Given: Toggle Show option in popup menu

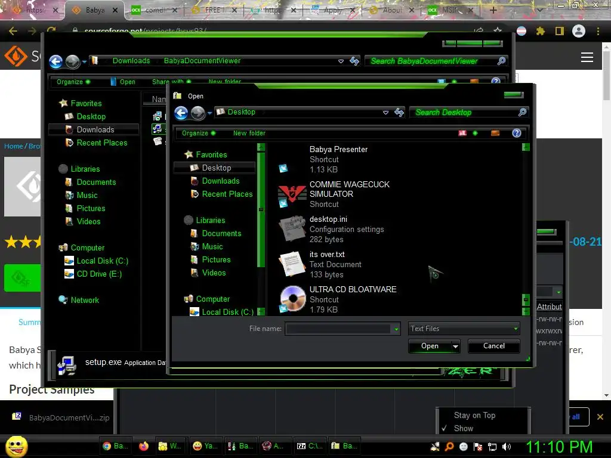Looking at the screenshot, I should pyautogui.click(x=463, y=428).
